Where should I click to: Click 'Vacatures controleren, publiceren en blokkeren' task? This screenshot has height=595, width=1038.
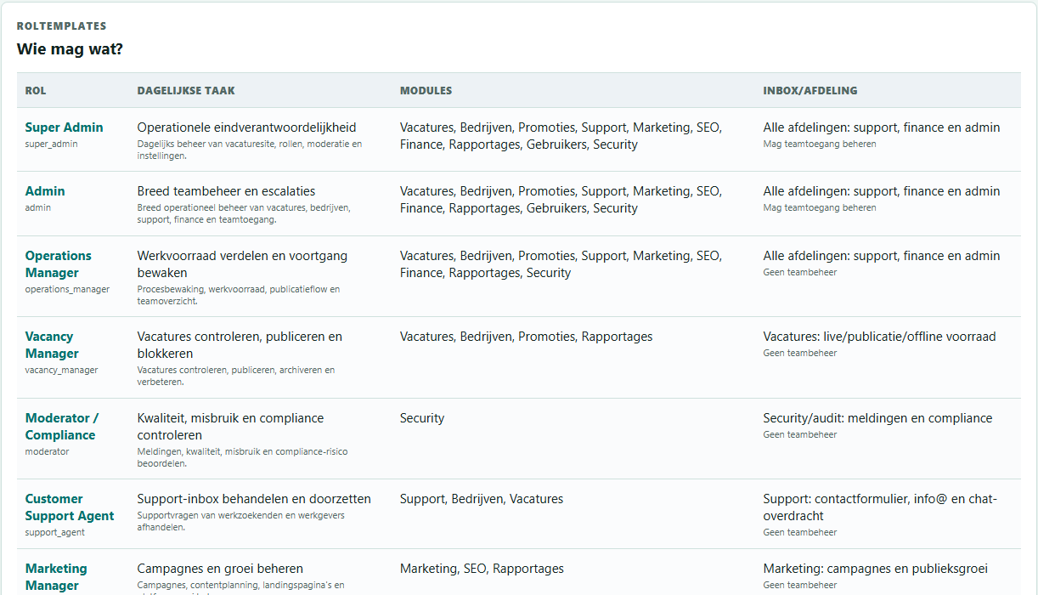point(240,345)
